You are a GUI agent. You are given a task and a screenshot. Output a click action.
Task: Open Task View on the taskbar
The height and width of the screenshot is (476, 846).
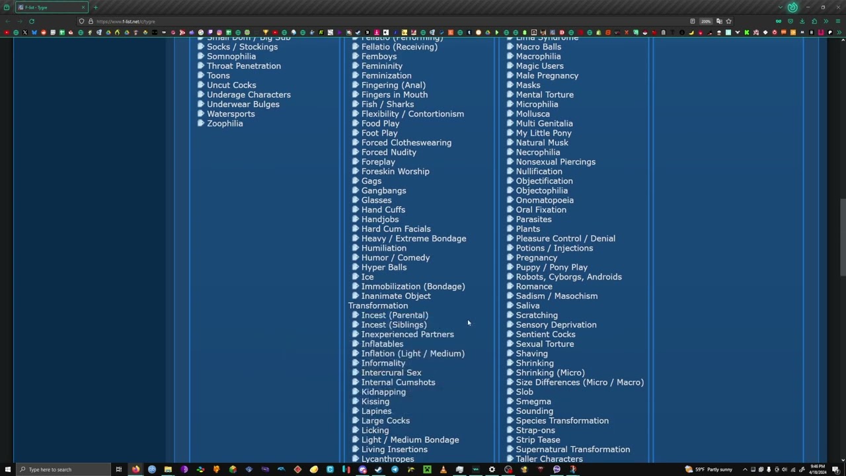[x=119, y=469]
